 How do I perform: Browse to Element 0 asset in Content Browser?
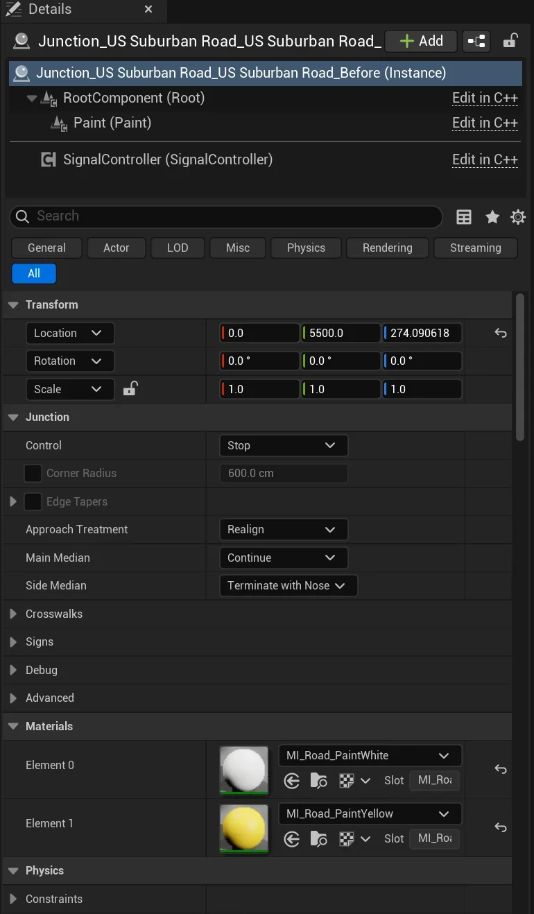tap(319, 781)
